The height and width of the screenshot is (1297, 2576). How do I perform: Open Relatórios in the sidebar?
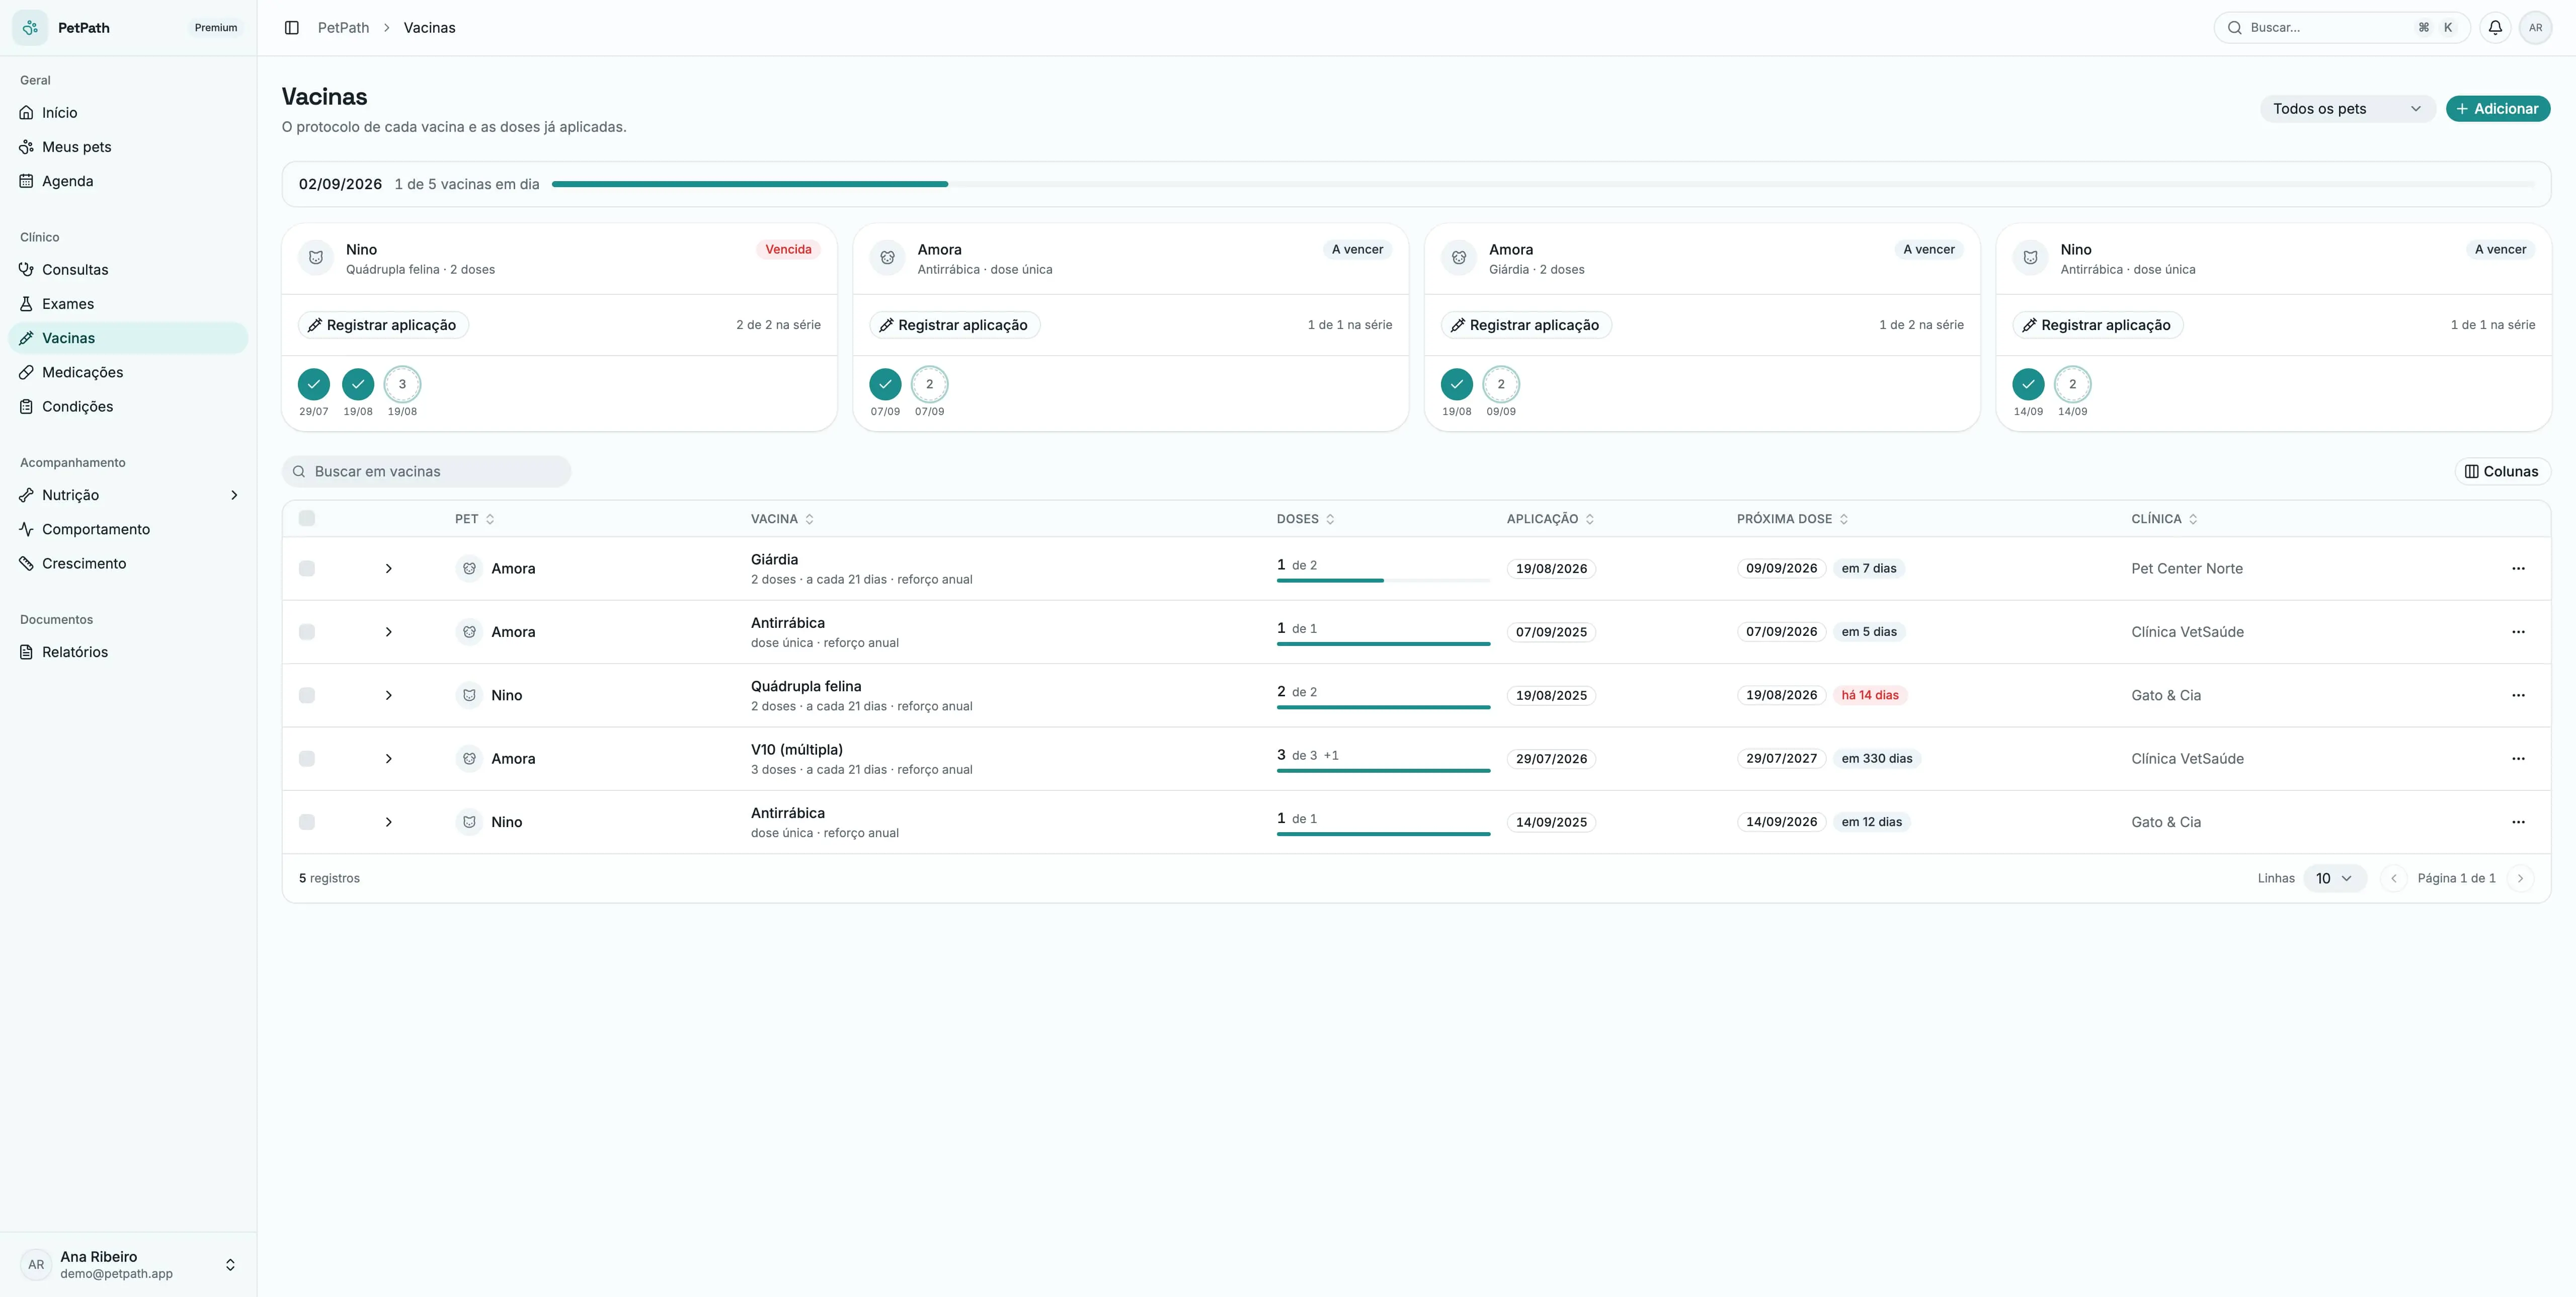[x=128, y=652]
